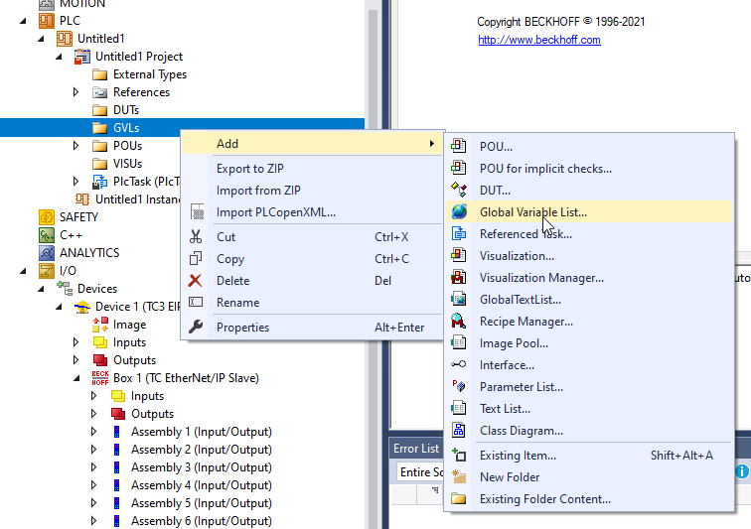
Task: Click the Import PLCopenXML icon
Action: [x=197, y=211]
